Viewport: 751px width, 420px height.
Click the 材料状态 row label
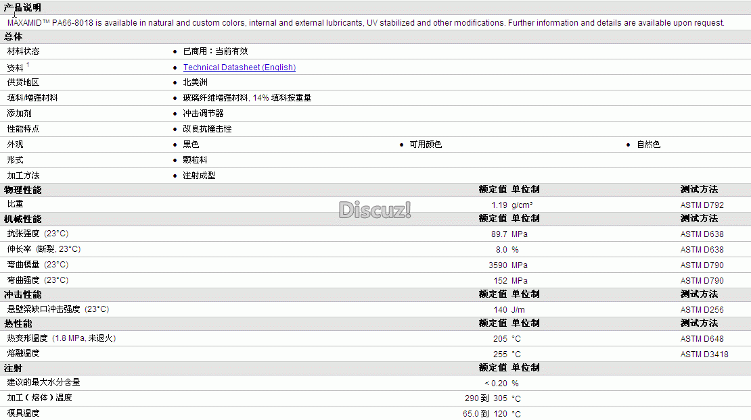coord(24,51)
